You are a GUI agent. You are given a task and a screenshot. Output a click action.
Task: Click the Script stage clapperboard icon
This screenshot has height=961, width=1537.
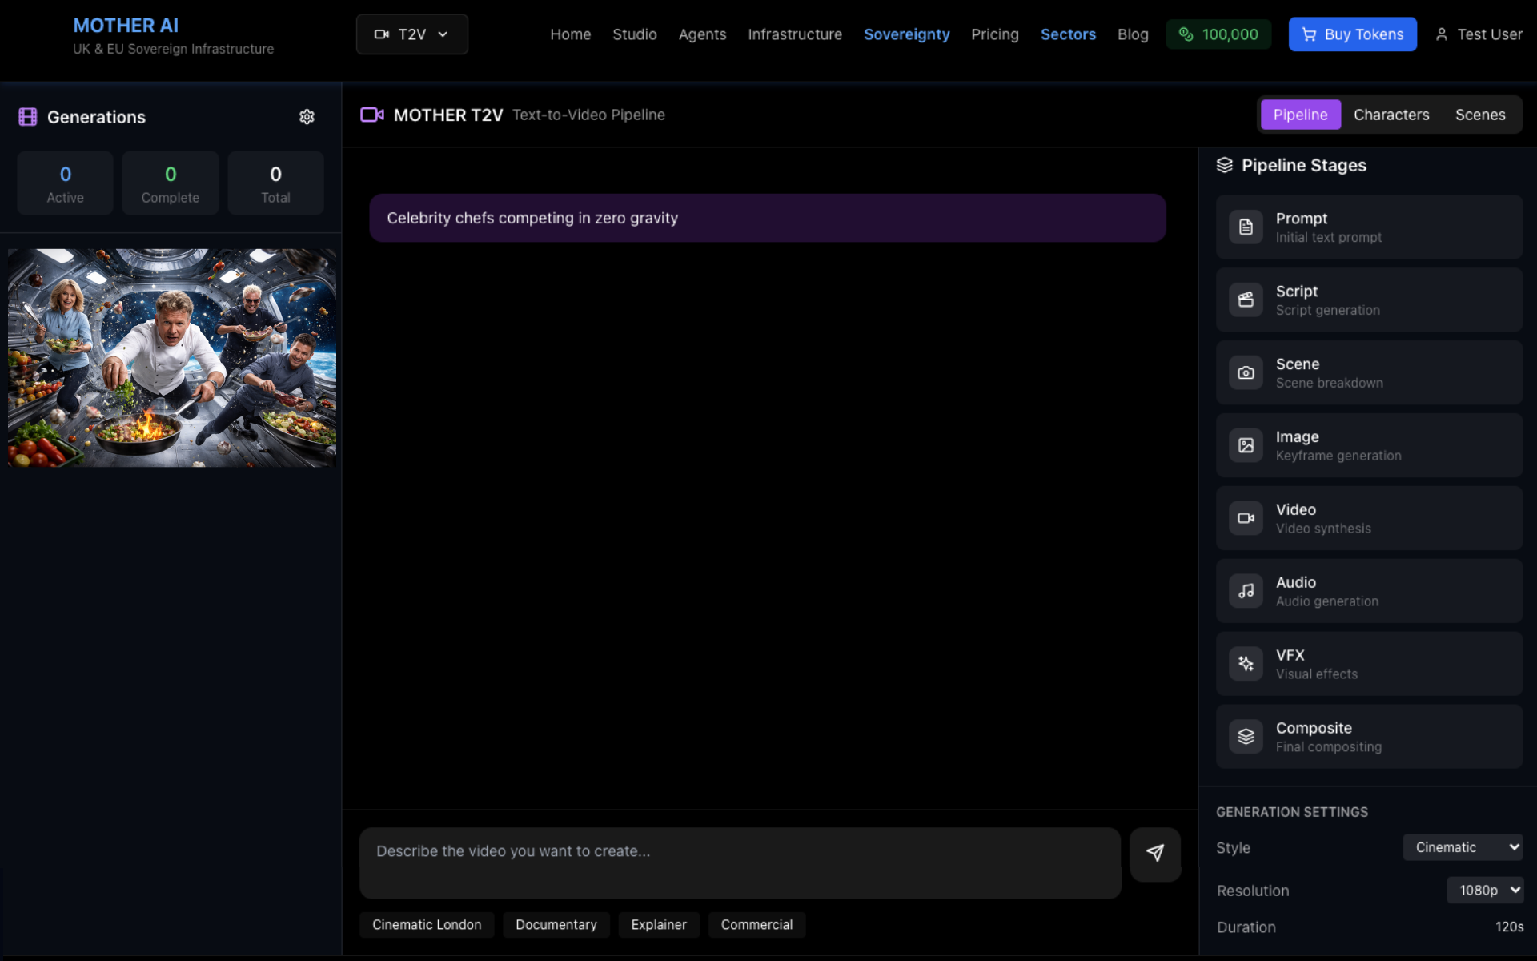tap(1246, 300)
